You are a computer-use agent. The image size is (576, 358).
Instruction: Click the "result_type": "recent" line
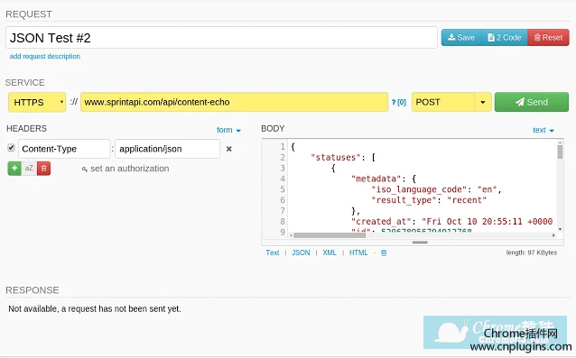429,200
